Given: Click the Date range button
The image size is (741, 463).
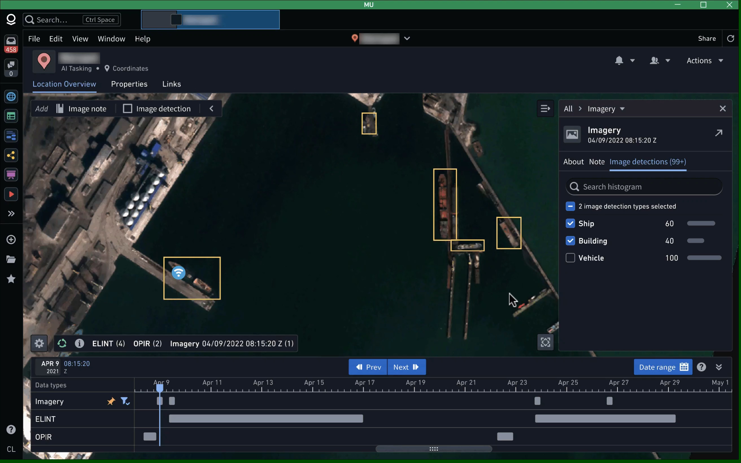Looking at the screenshot, I should click(663, 367).
